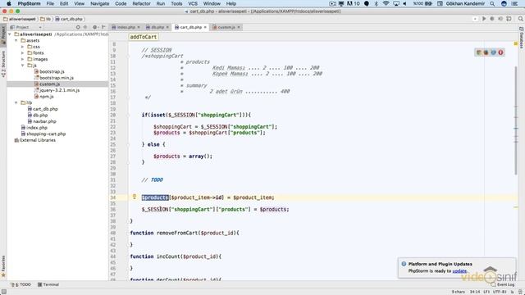The image size is (525, 295).
Task: Click the addToCart breadcrumb label
Action: coord(144,37)
